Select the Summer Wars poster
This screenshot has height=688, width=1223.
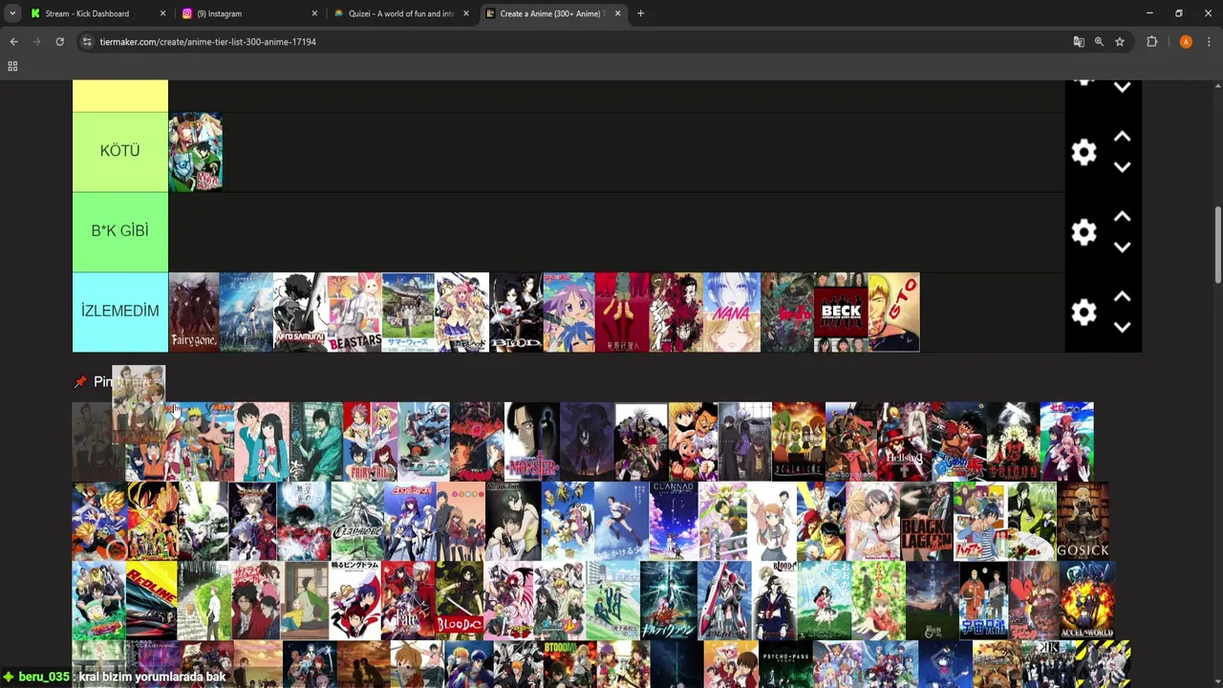pos(408,312)
